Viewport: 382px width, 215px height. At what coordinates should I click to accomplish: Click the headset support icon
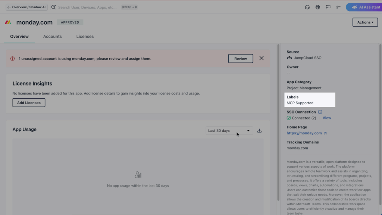point(307,7)
